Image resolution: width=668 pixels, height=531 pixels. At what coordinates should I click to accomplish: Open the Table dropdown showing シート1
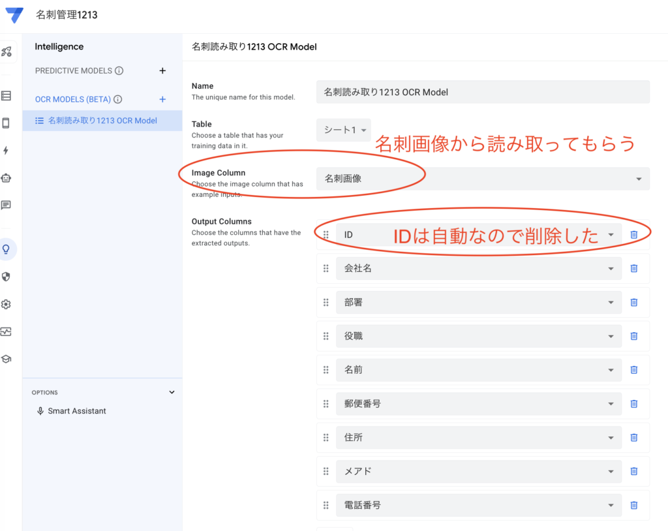[x=344, y=130]
